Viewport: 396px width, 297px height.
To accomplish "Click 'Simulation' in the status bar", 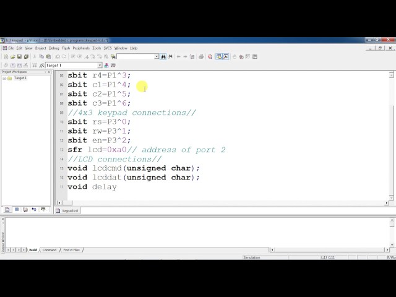I will [252, 257].
